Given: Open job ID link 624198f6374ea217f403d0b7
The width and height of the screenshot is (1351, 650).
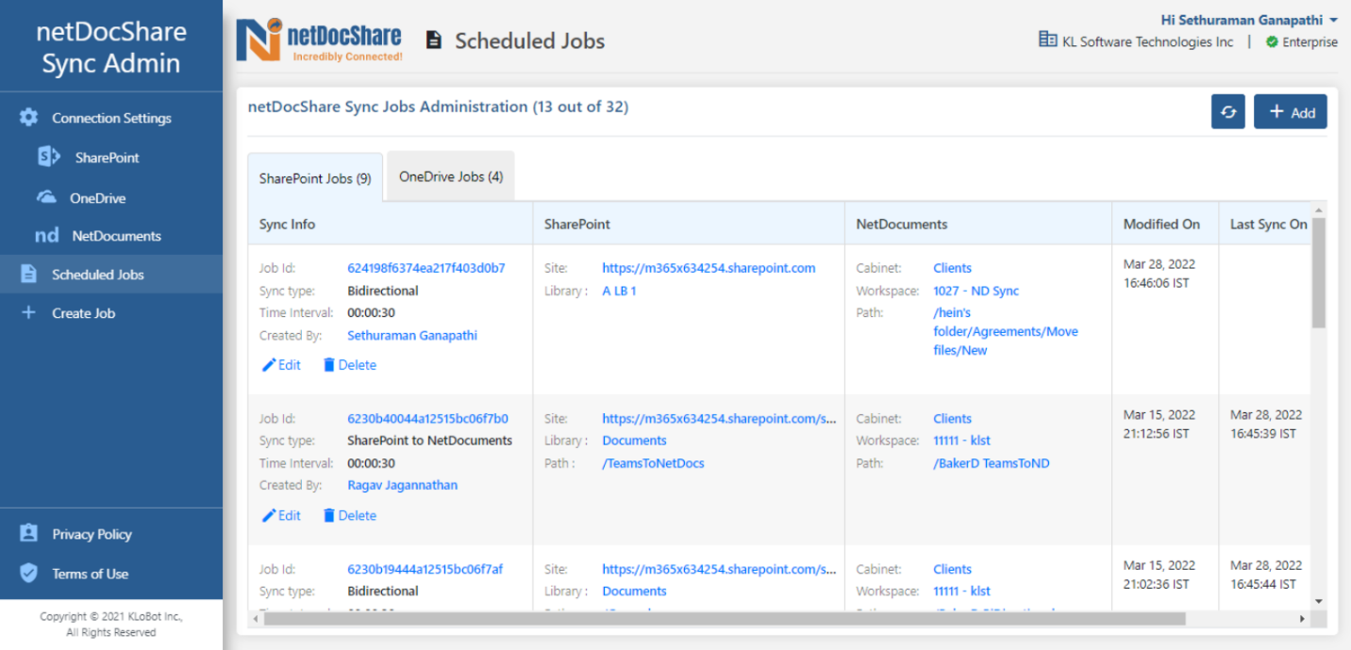Looking at the screenshot, I should click(x=426, y=268).
